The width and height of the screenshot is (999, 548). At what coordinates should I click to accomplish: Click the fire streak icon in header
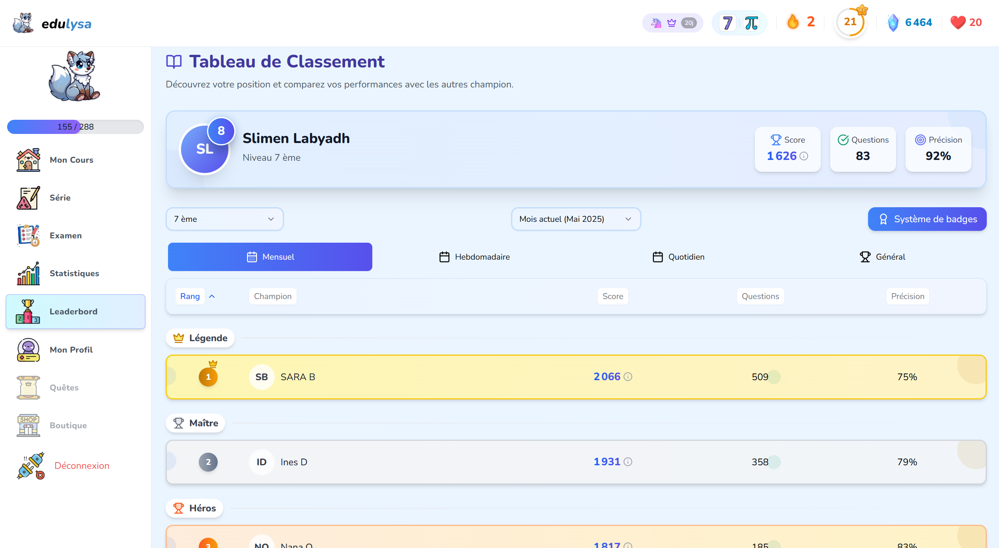pos(793,22)
